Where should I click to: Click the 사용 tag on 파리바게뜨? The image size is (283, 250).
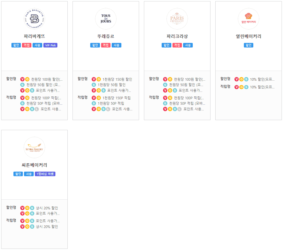pyautogui.click(x=37, y=45)
